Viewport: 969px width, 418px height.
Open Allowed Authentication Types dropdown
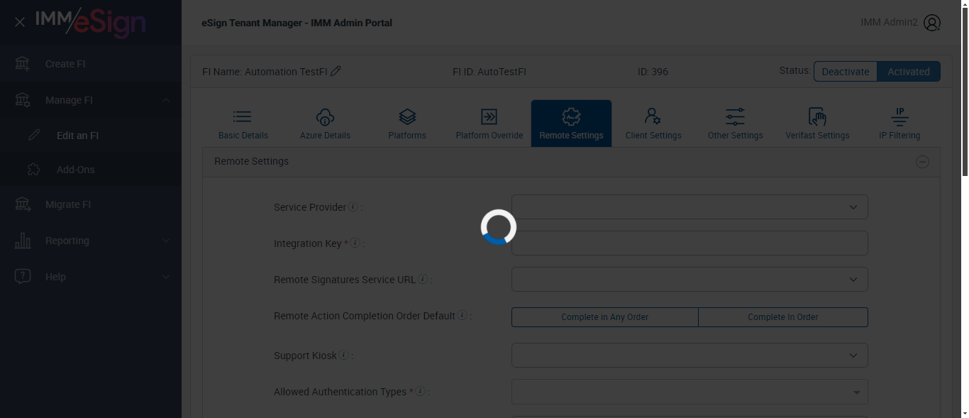click(690, 392)
